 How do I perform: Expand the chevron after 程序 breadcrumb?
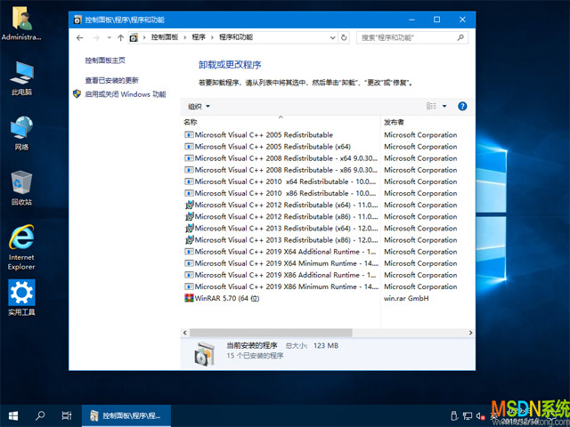click(x=212, y=37)
